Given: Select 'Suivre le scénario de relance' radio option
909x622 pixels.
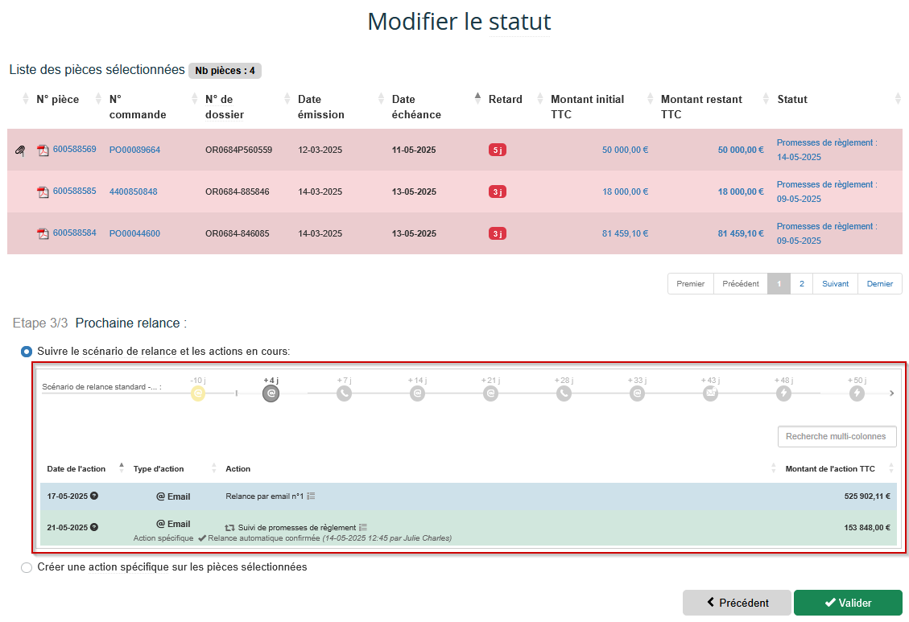Looking at the screenshot, I should pyautogui.click(x=27, y=352).
